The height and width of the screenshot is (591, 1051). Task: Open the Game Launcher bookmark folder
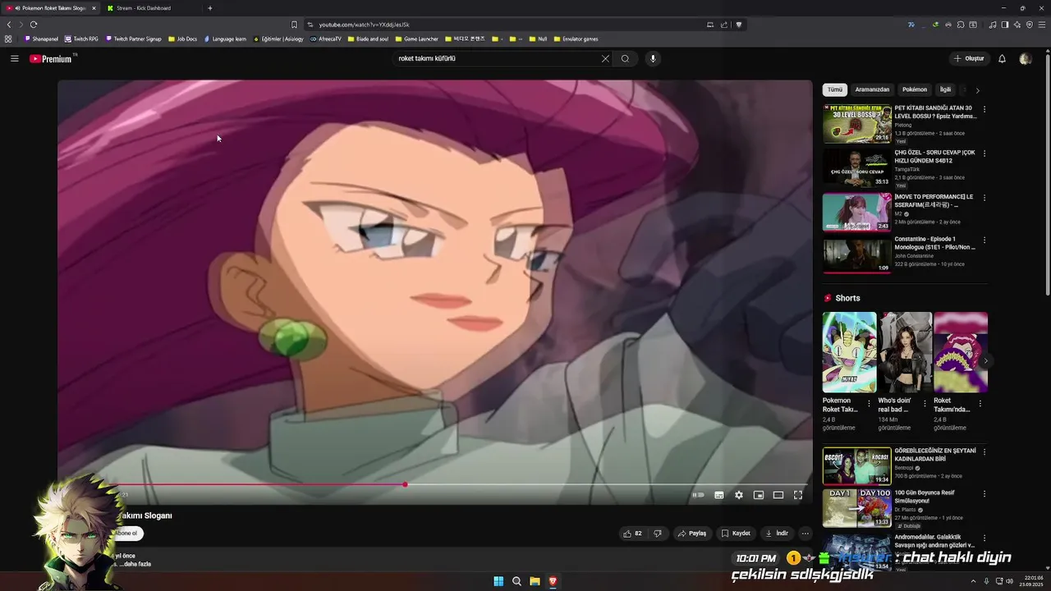417,39
